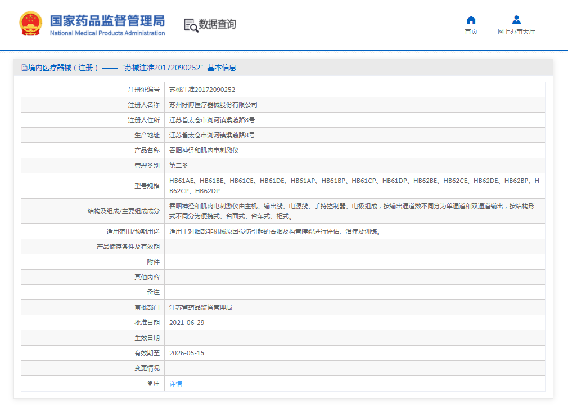Go to 首页 via its text label
Image resolution: width=568 pixels, height=407 pixels.
coord(471,32)
